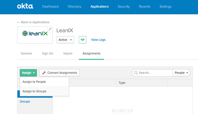Click the green handshake icon button
This screenshot has height=114, width=198.
click(82, 40)
